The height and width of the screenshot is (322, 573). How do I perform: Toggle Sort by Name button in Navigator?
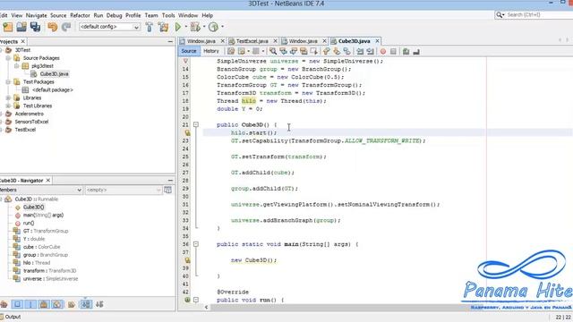pyautogui.click(x=86, y=304)
